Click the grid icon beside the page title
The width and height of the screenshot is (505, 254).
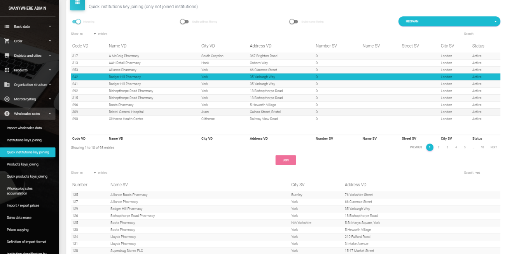(77, 3)
